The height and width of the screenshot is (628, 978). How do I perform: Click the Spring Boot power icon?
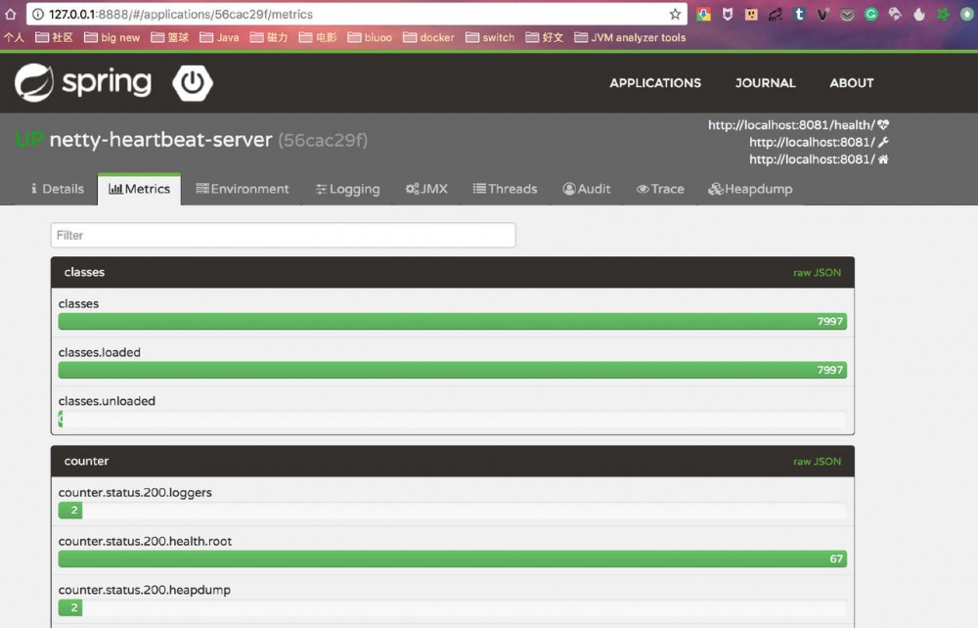[x=192, y=82]
